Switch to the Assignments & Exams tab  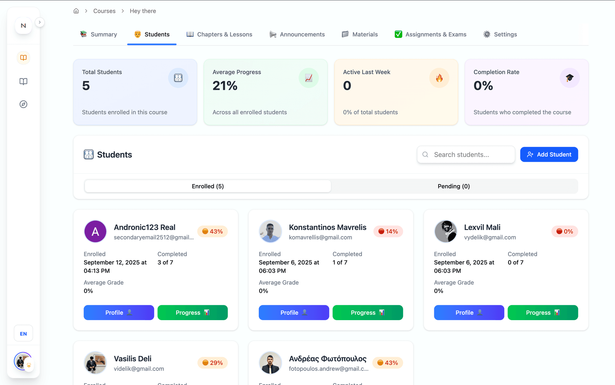click(x=430, y=35)
